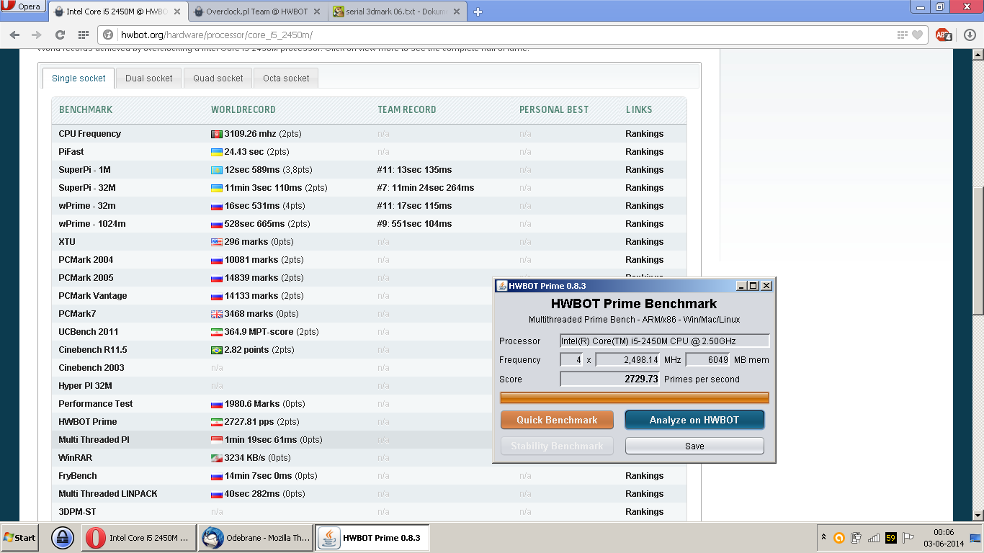Click site info globe icon in address bar
The height and width of the screenshot is (553, 984).
pyautogui.click(x=108, y=35)
